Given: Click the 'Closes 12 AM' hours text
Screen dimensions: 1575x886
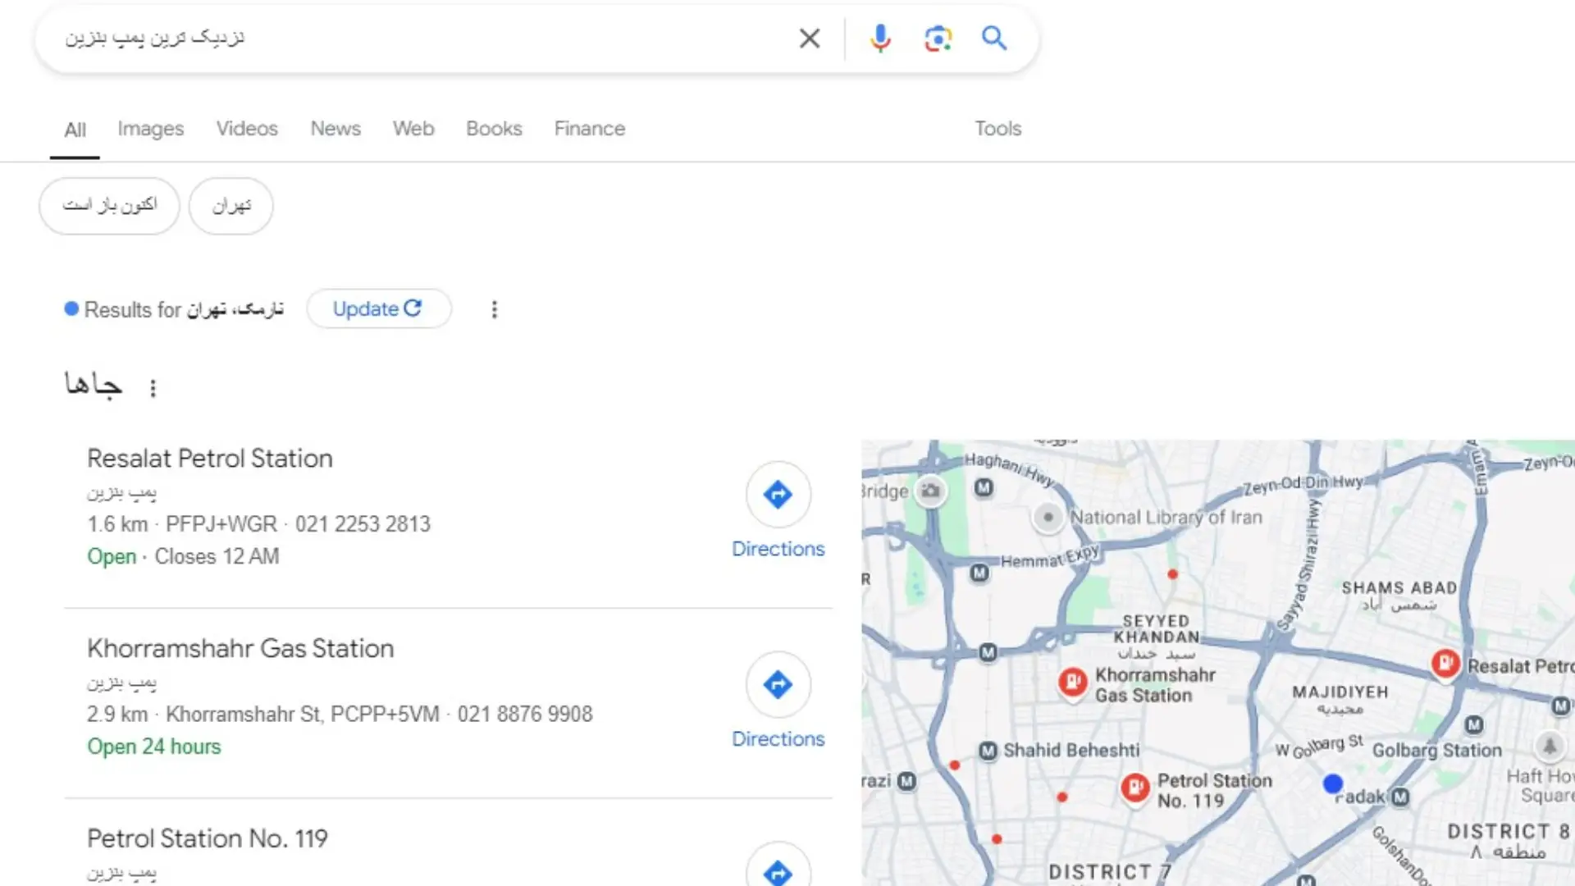Looking at the screenshot, I should (217, 556).
